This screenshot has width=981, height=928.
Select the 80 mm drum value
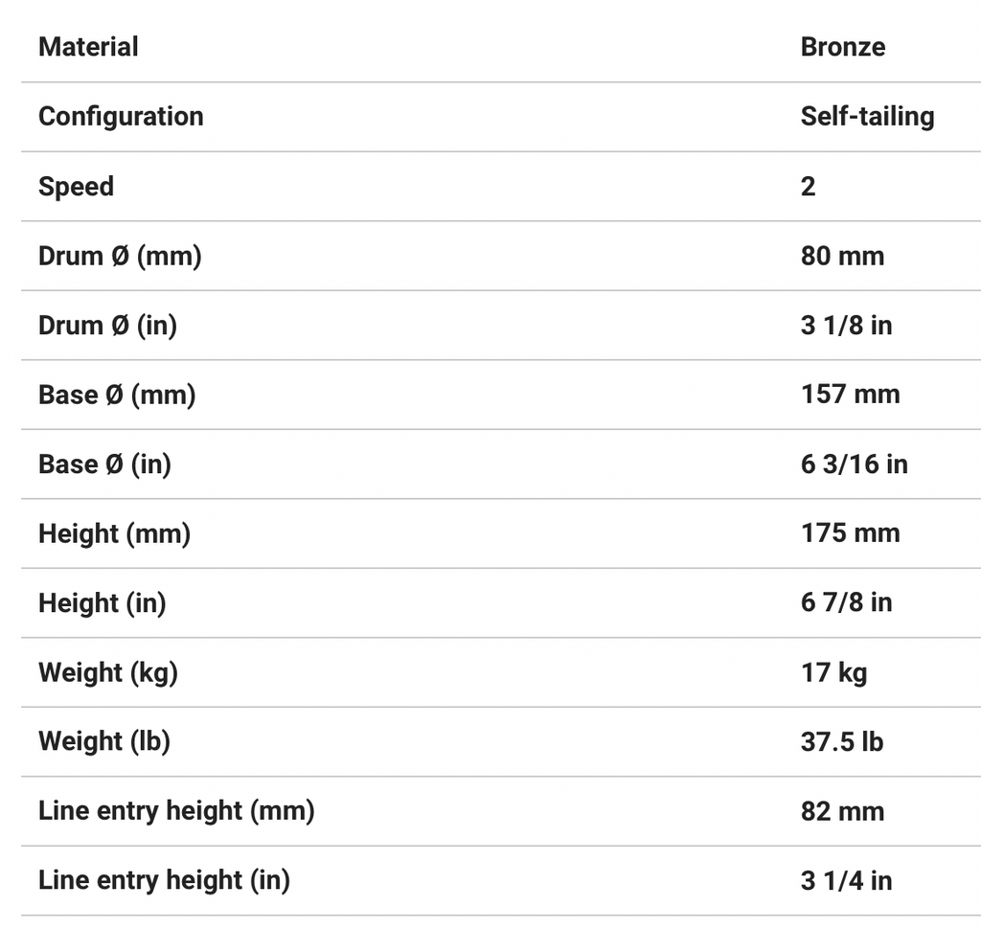tap(842, 256)
